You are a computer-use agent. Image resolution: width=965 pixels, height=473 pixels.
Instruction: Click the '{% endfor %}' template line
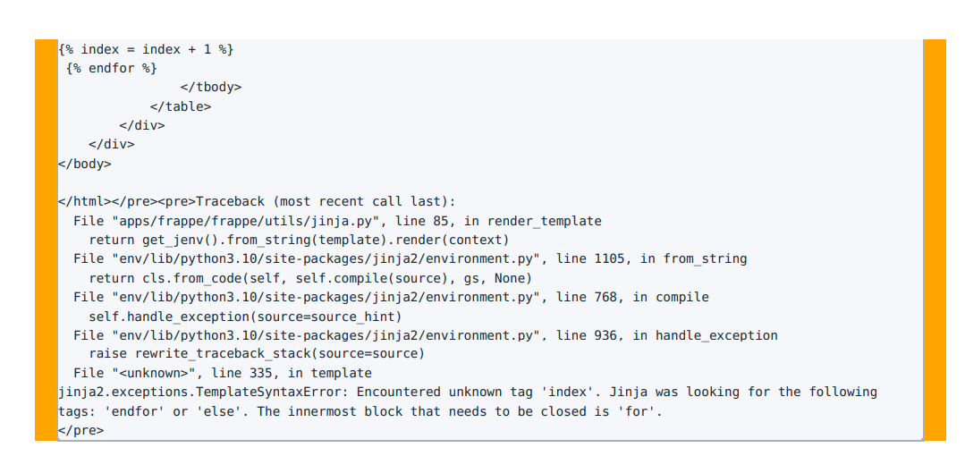click(x=112, y=68)
